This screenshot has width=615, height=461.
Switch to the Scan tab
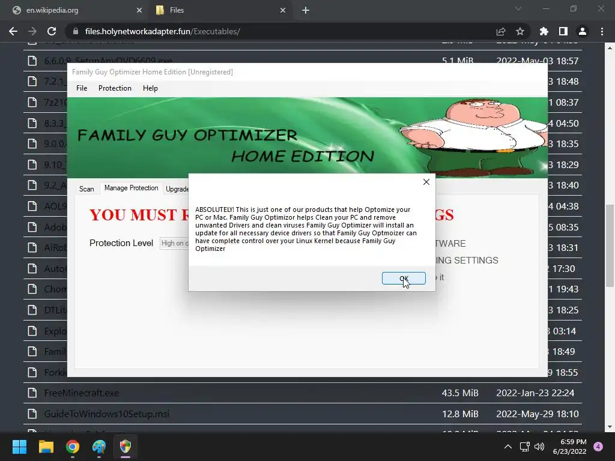(86, 189)
